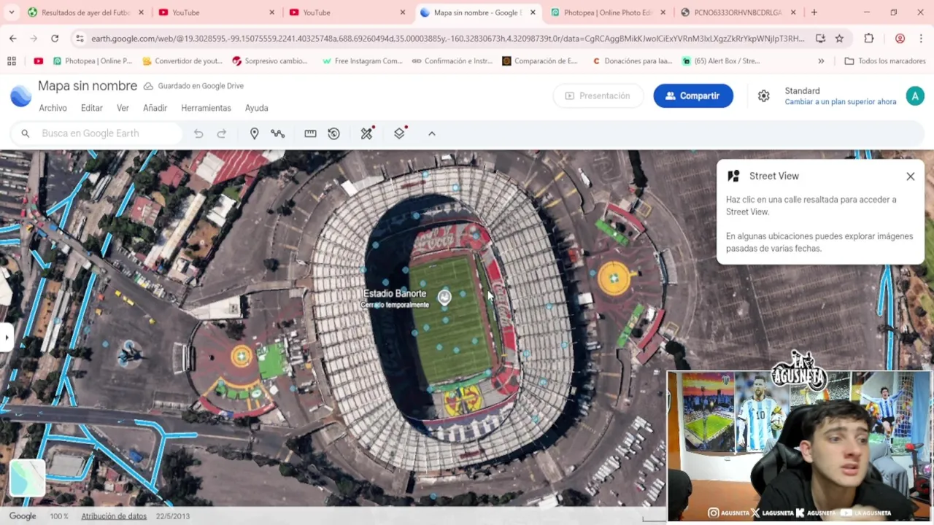Expand the left side panel arrow

coord(6,337)
